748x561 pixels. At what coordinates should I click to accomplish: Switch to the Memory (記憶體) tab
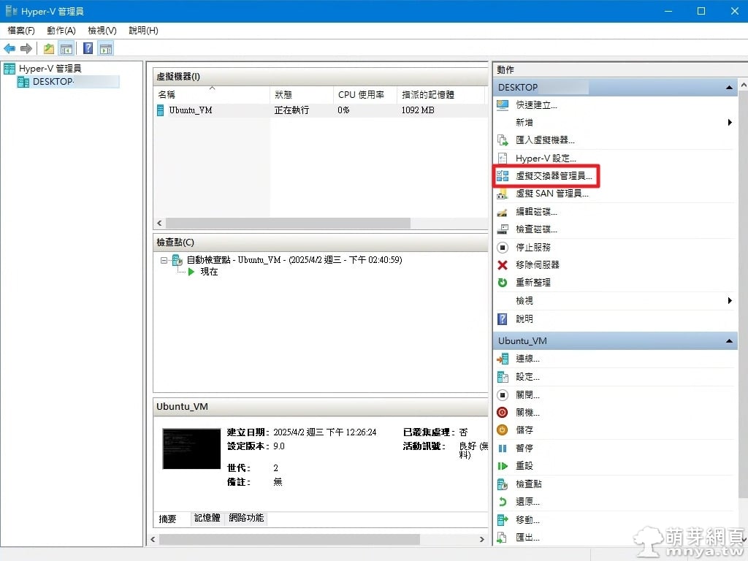(207, 518)
